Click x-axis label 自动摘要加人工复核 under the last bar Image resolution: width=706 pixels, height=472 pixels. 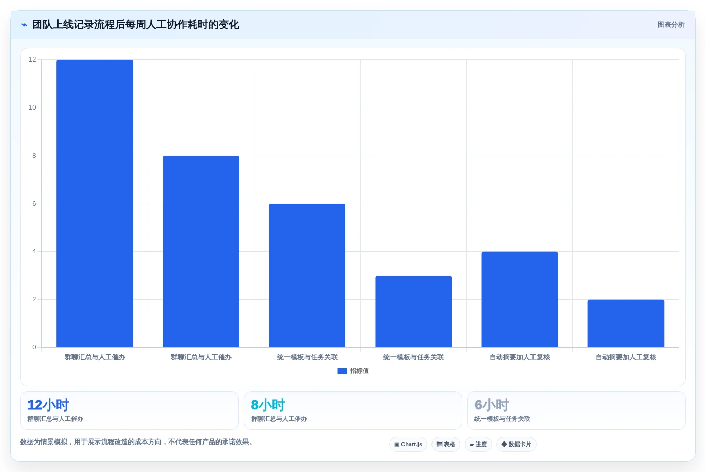pyautogui.click(x=626, y=357)
